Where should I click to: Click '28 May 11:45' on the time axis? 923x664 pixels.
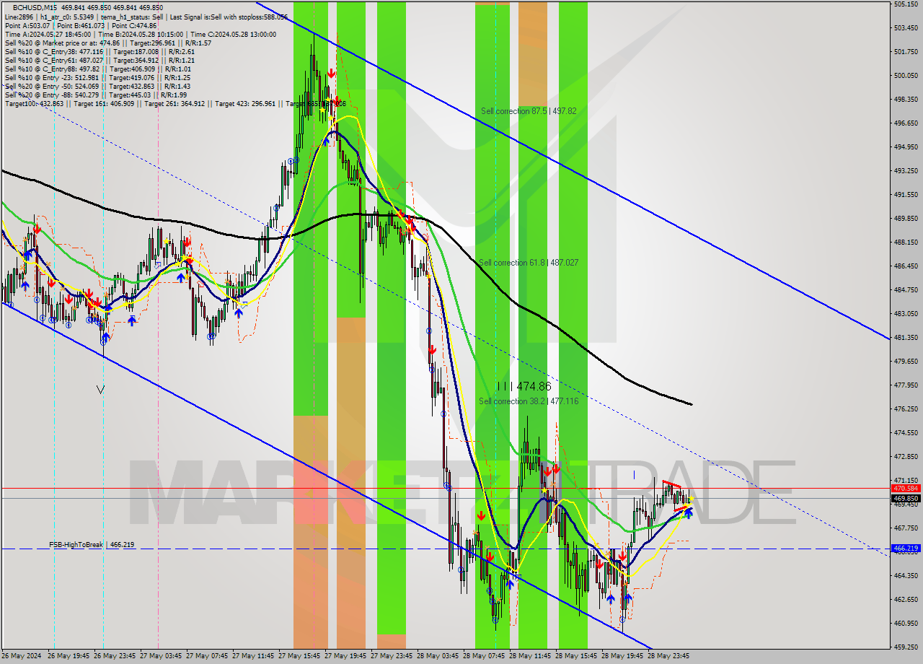530,657
